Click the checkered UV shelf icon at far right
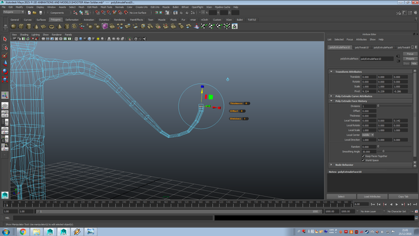 pos(234,26)
